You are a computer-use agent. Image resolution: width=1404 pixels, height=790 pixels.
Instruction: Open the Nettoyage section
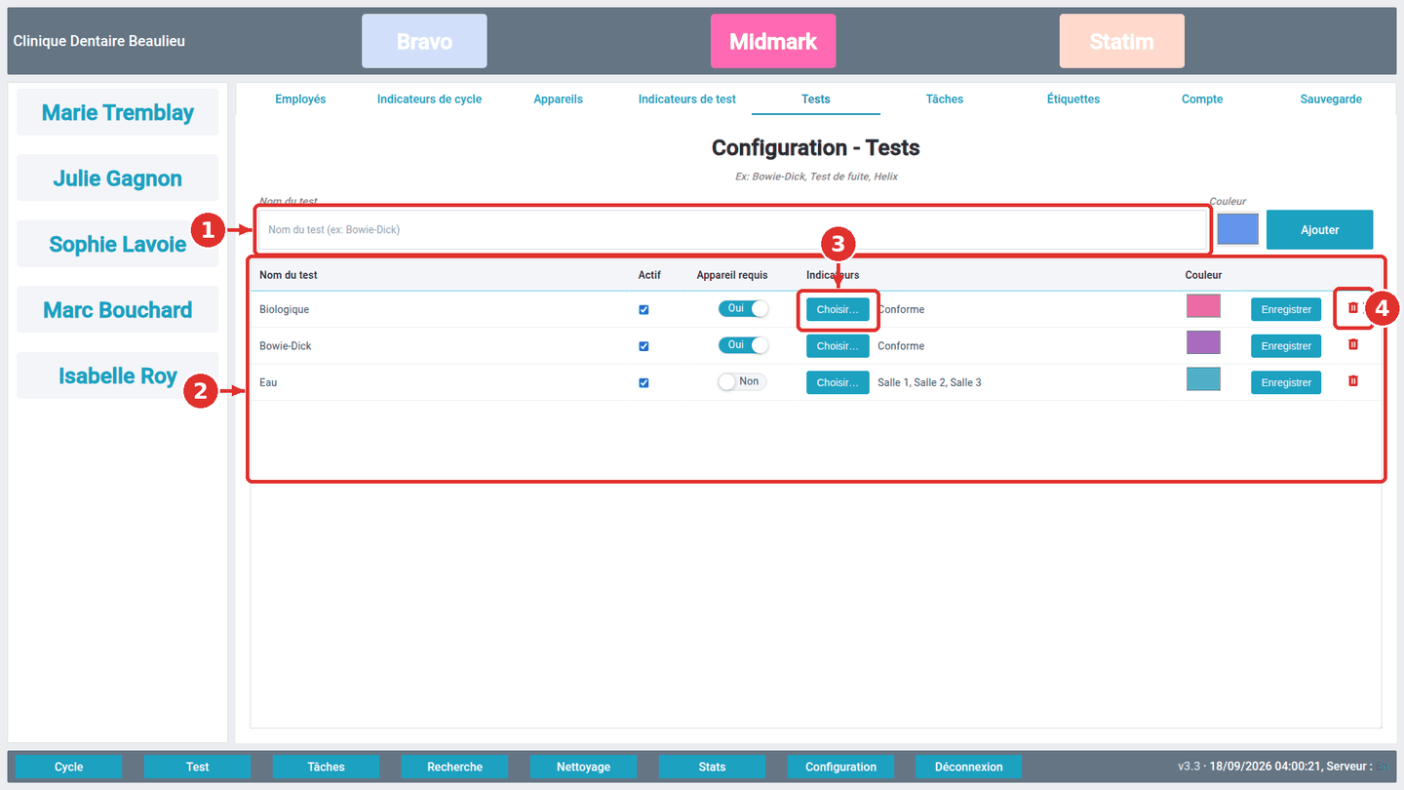click(x=583, y=767)
